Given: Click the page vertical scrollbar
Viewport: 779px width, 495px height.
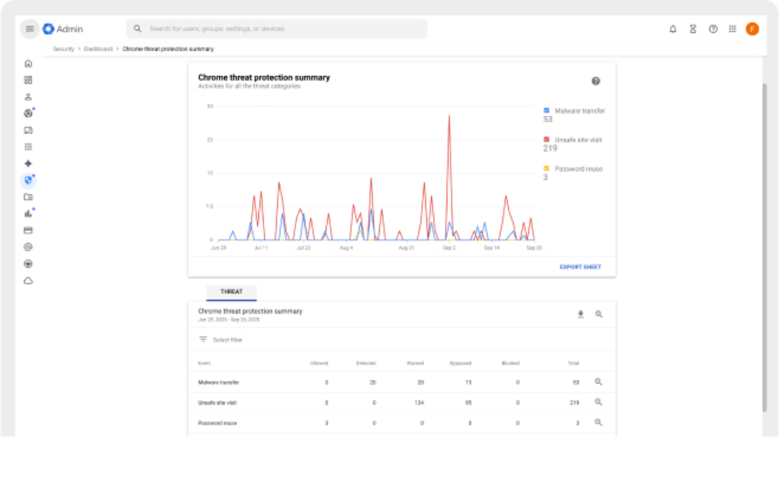Looking at the screenshot, I should (765, 247).
